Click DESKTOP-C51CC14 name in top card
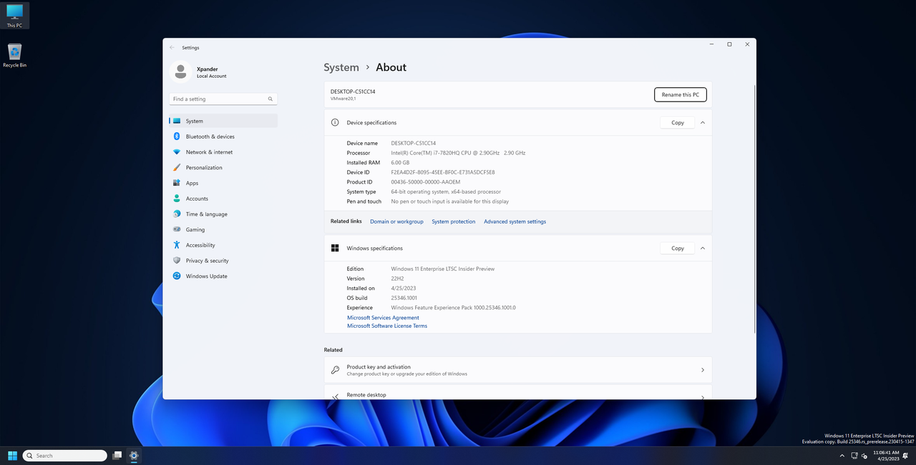This screenshot has width=916, height=465. pos(353,91)
